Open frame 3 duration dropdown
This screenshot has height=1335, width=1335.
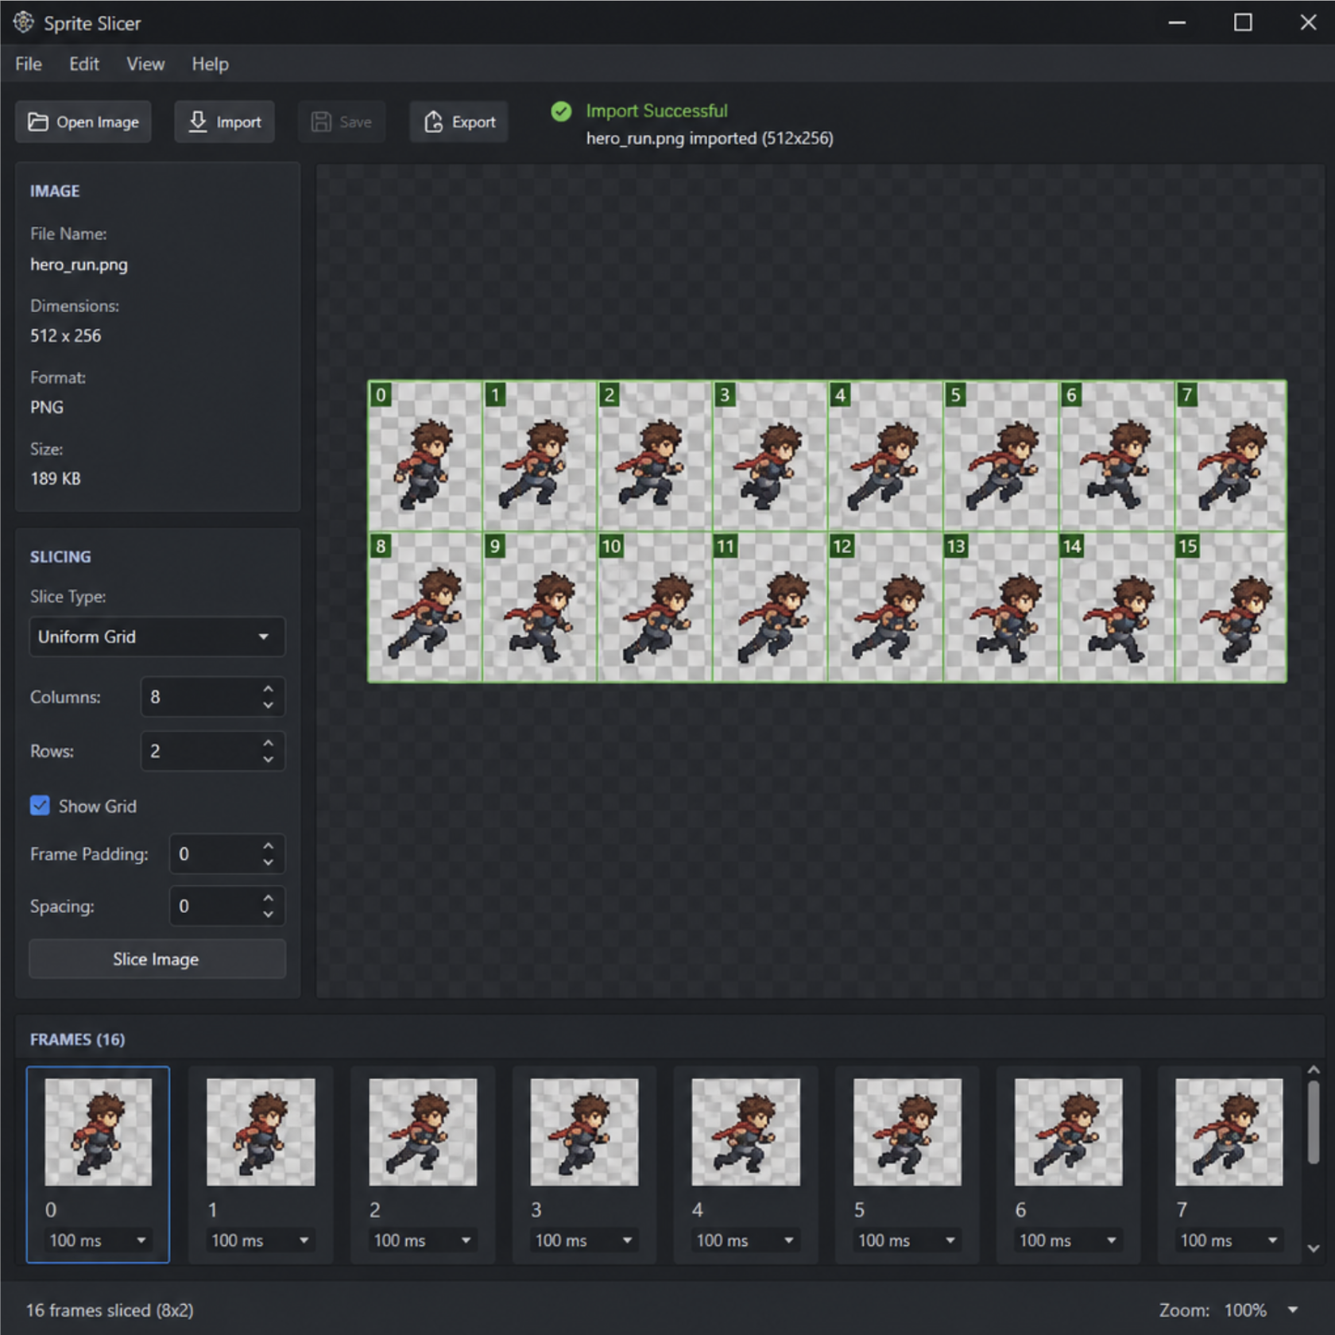[584, 1240]
